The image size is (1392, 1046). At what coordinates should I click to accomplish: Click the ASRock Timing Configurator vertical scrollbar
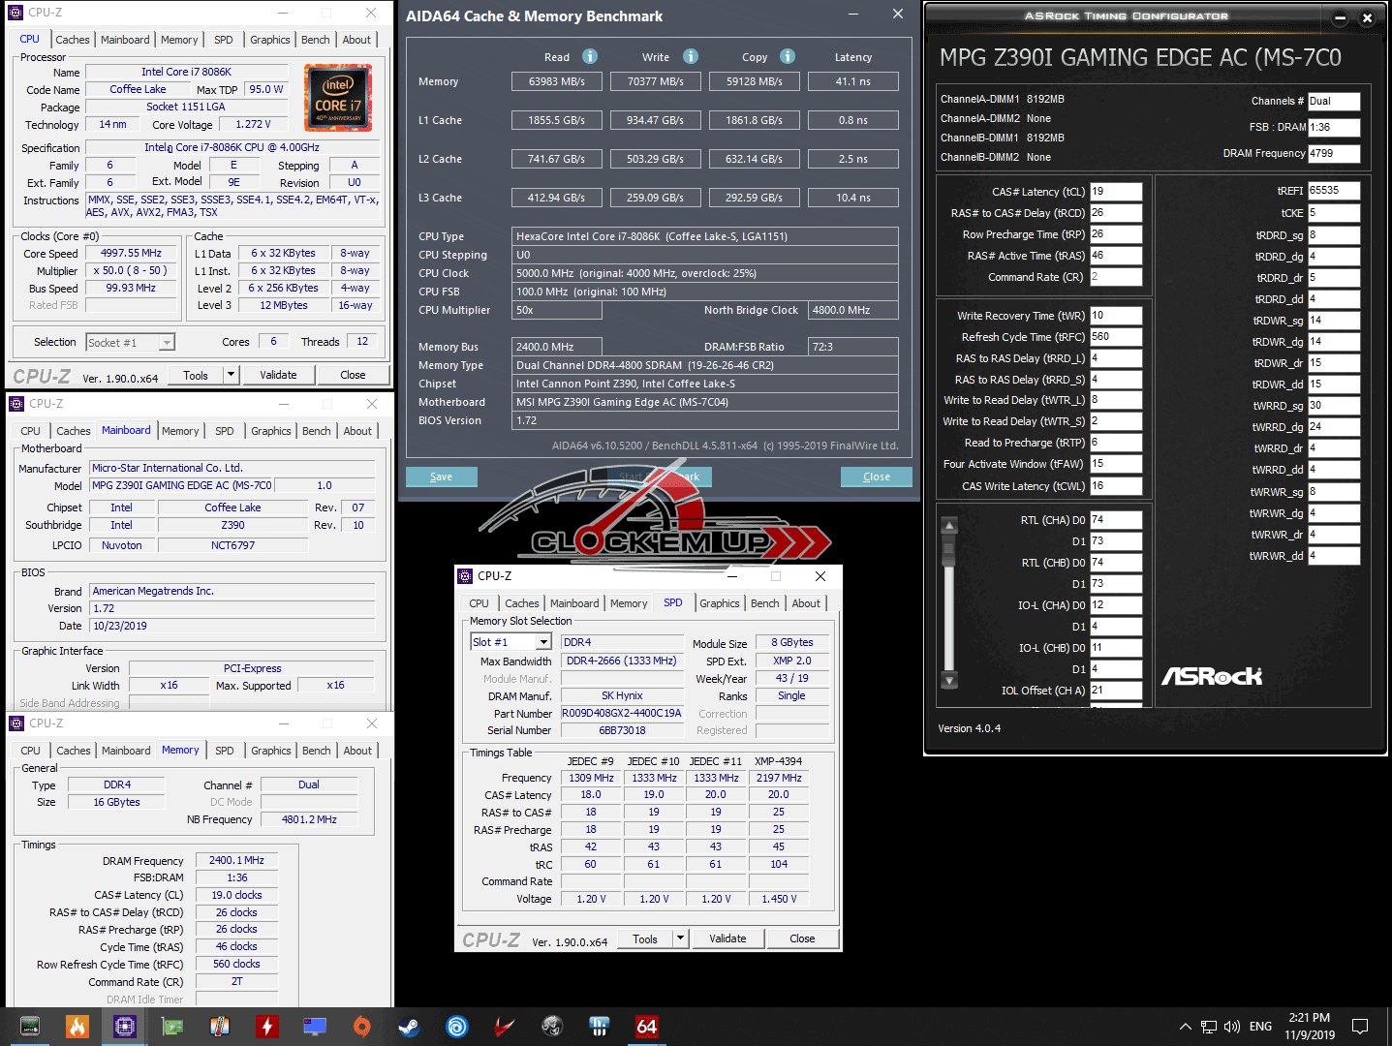(949, 602)
